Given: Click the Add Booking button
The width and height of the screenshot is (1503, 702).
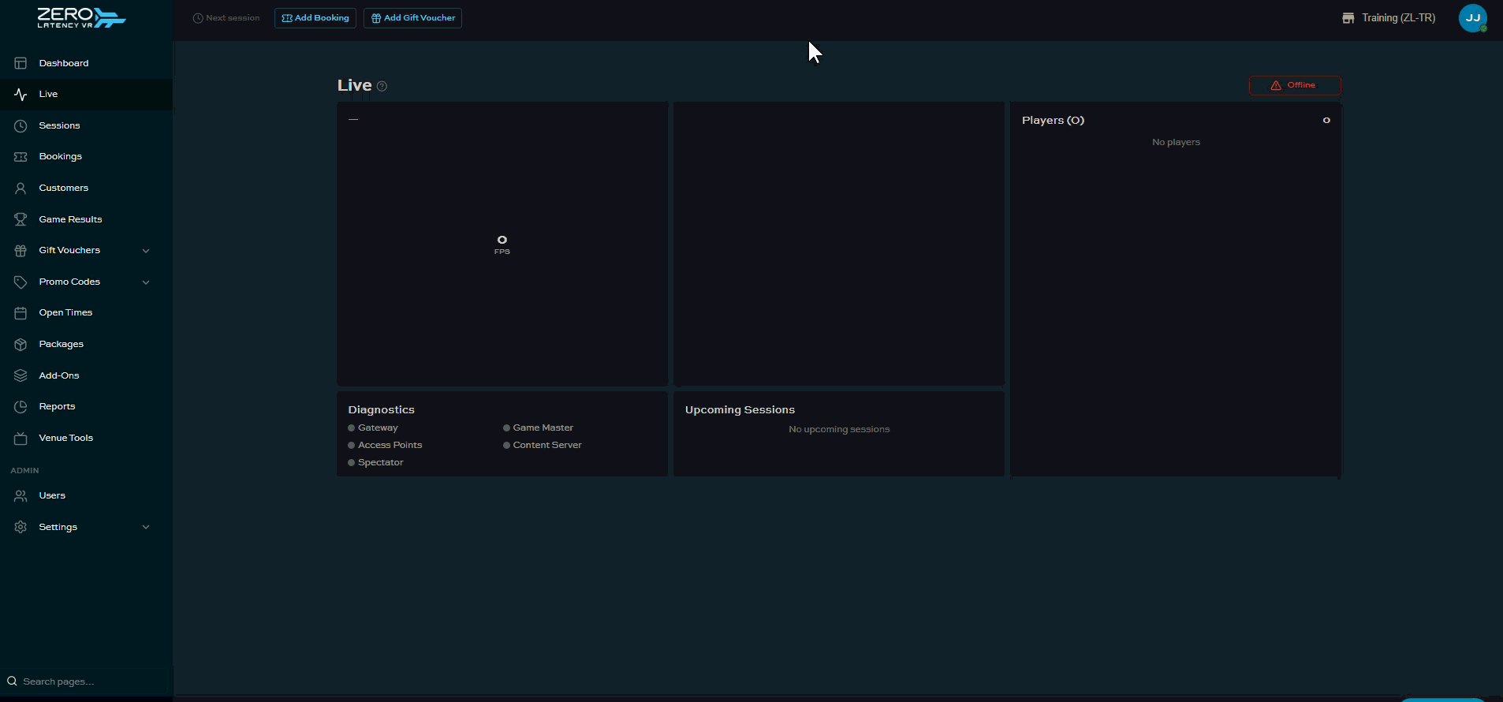Looking at the screenshot, I should pyautogui.click(x=315, y=18).
